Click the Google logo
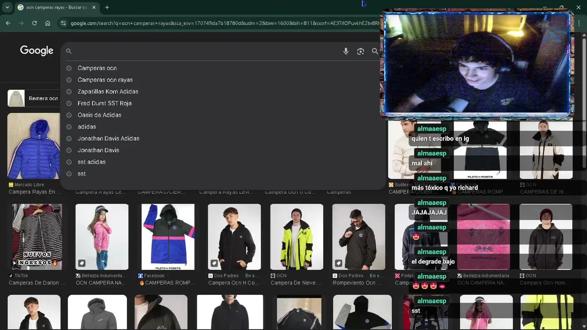The width and height of the screenshot is (587, 330). coord(37,51)
